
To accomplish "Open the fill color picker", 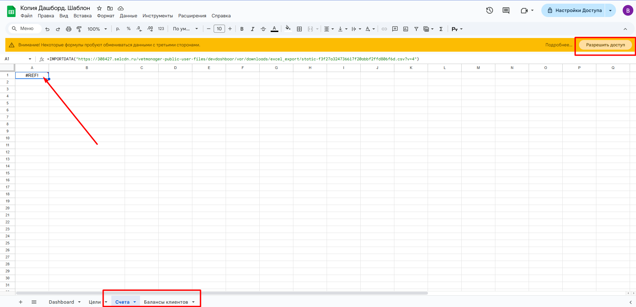I will (x=288, y=29).
